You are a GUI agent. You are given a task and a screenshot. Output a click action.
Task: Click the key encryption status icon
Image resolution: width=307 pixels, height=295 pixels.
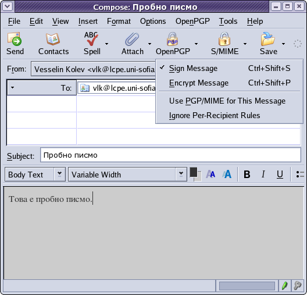[298, 286]
